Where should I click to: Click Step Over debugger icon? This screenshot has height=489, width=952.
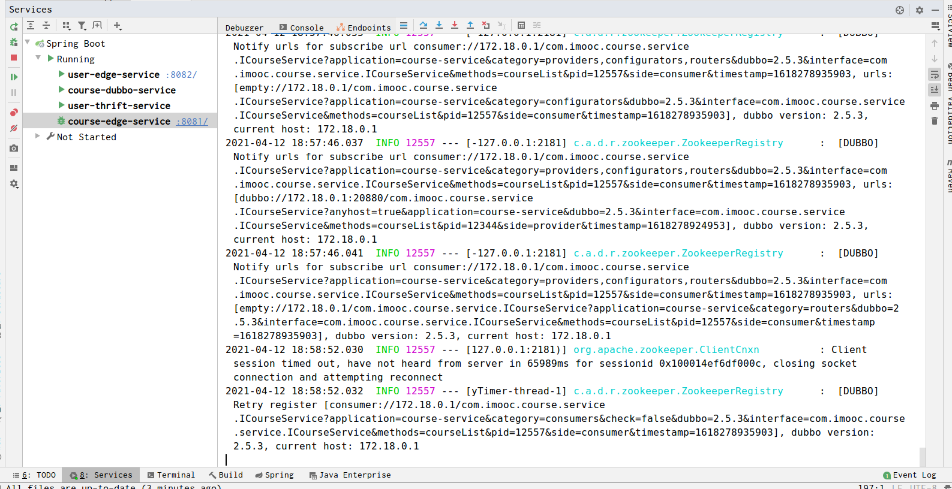pyautogui.click(x=424, y=25)
